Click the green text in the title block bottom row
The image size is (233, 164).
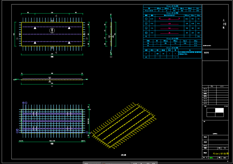[x=211, y=158]
